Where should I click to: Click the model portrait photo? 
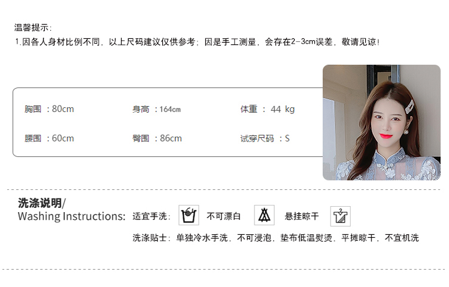(381, 122)
